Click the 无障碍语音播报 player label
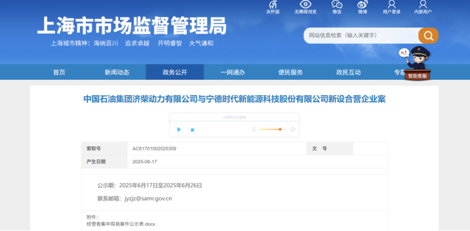 click(x=234, y=118)
